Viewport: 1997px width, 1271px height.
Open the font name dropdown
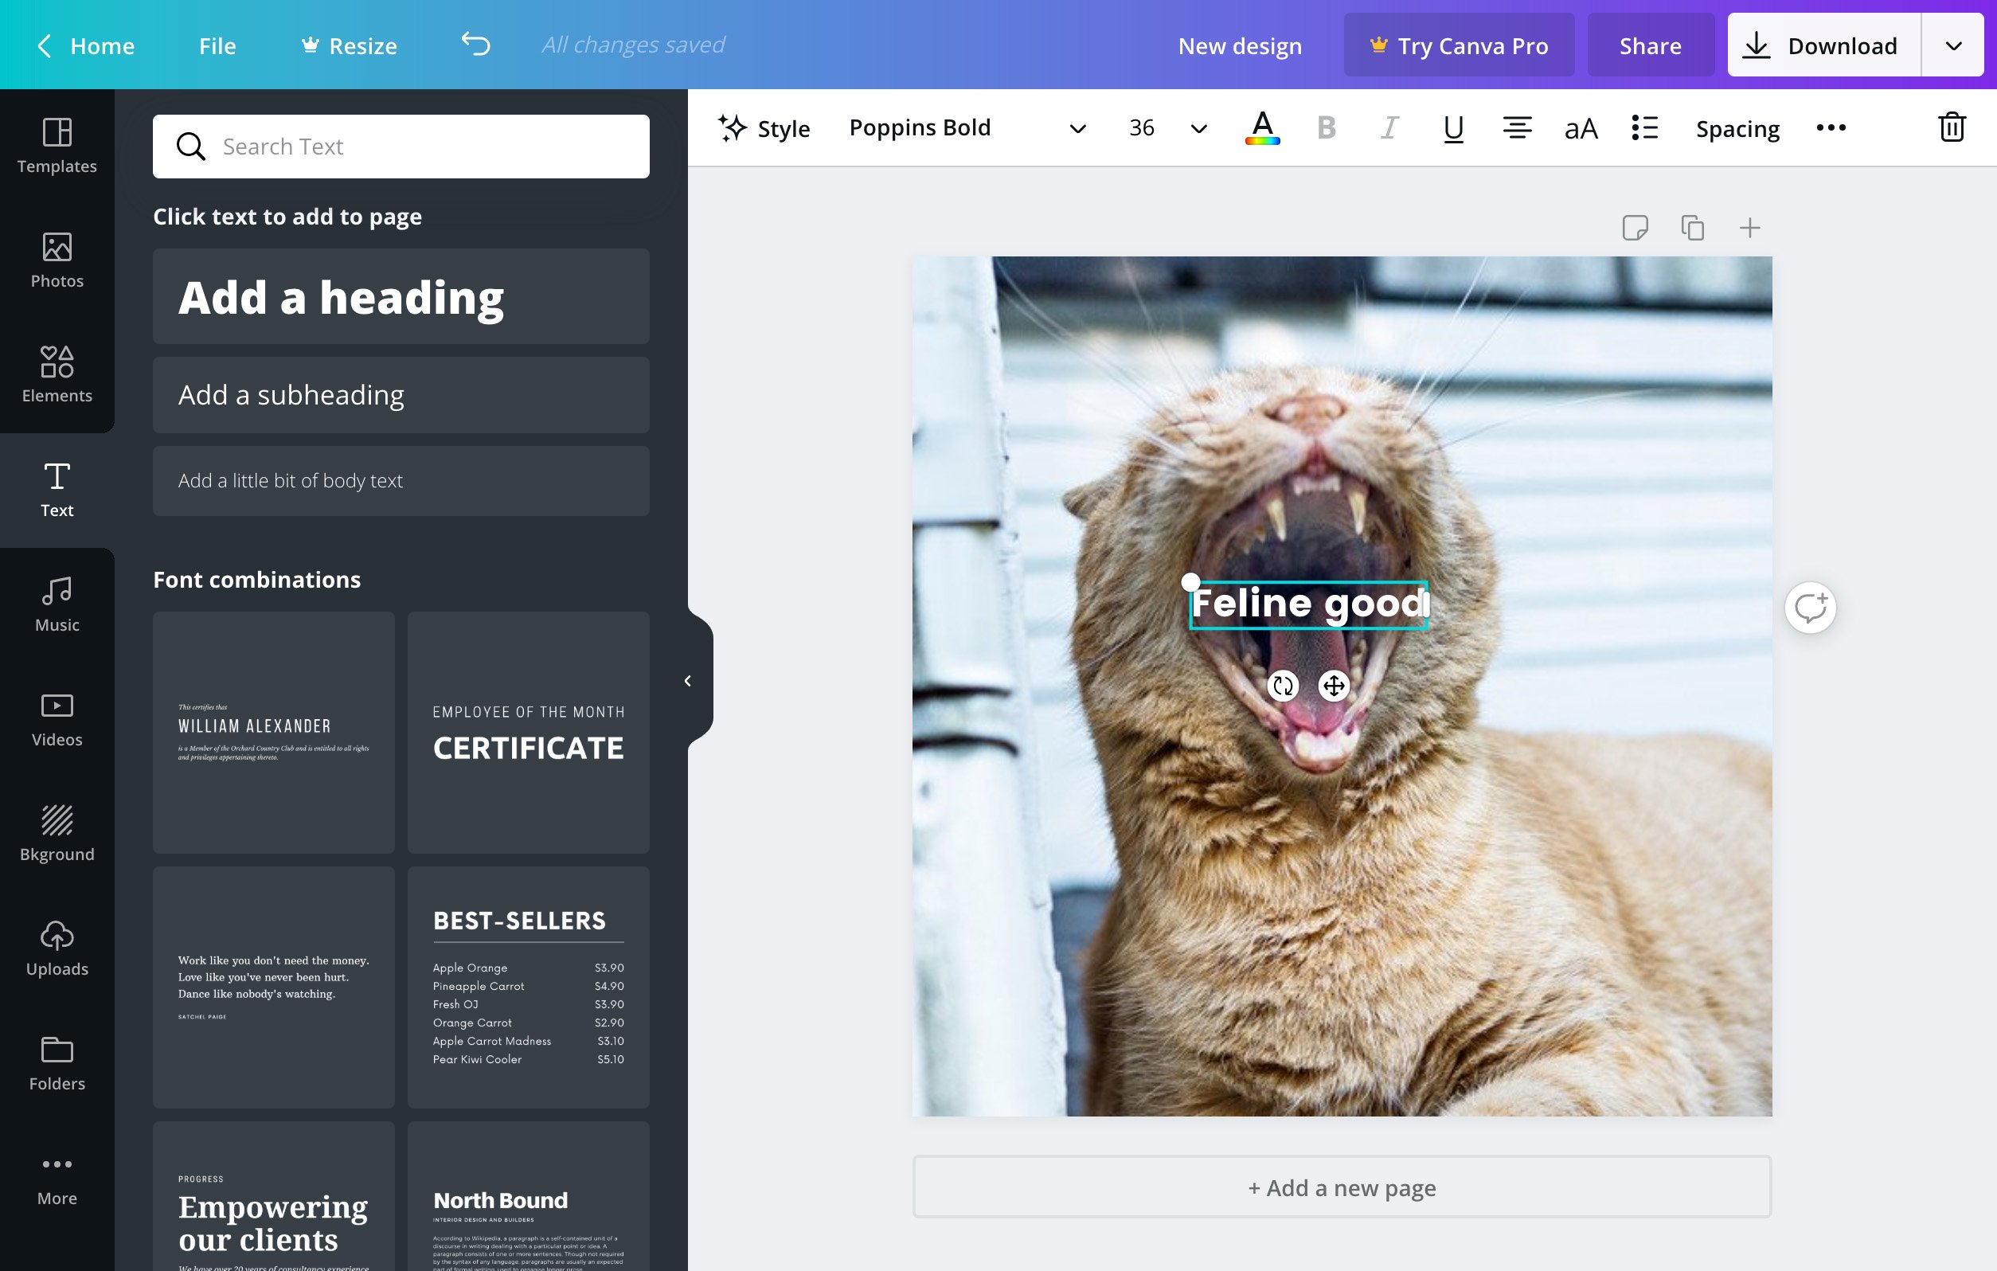click(x=967, y=128)
